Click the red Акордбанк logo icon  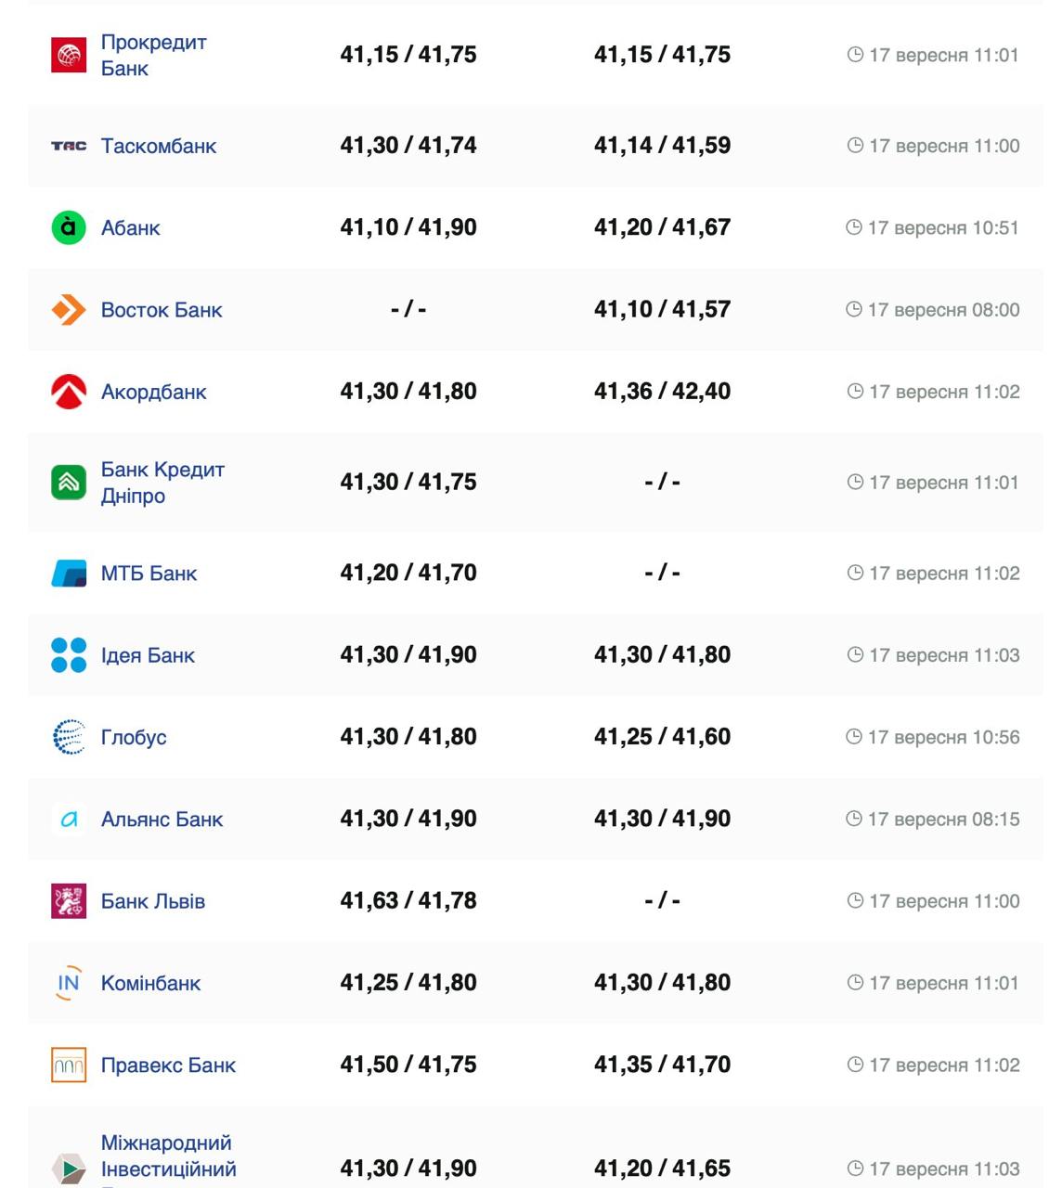[69, 392]
